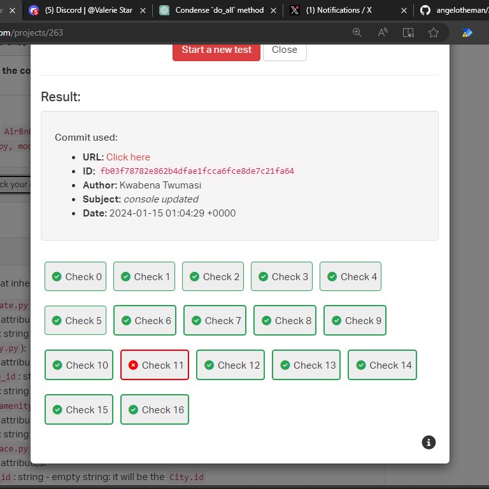Open Check 10 result
The width and height of the screenshot is (489, 489).
pyautogui.click(x=79, y=365)
